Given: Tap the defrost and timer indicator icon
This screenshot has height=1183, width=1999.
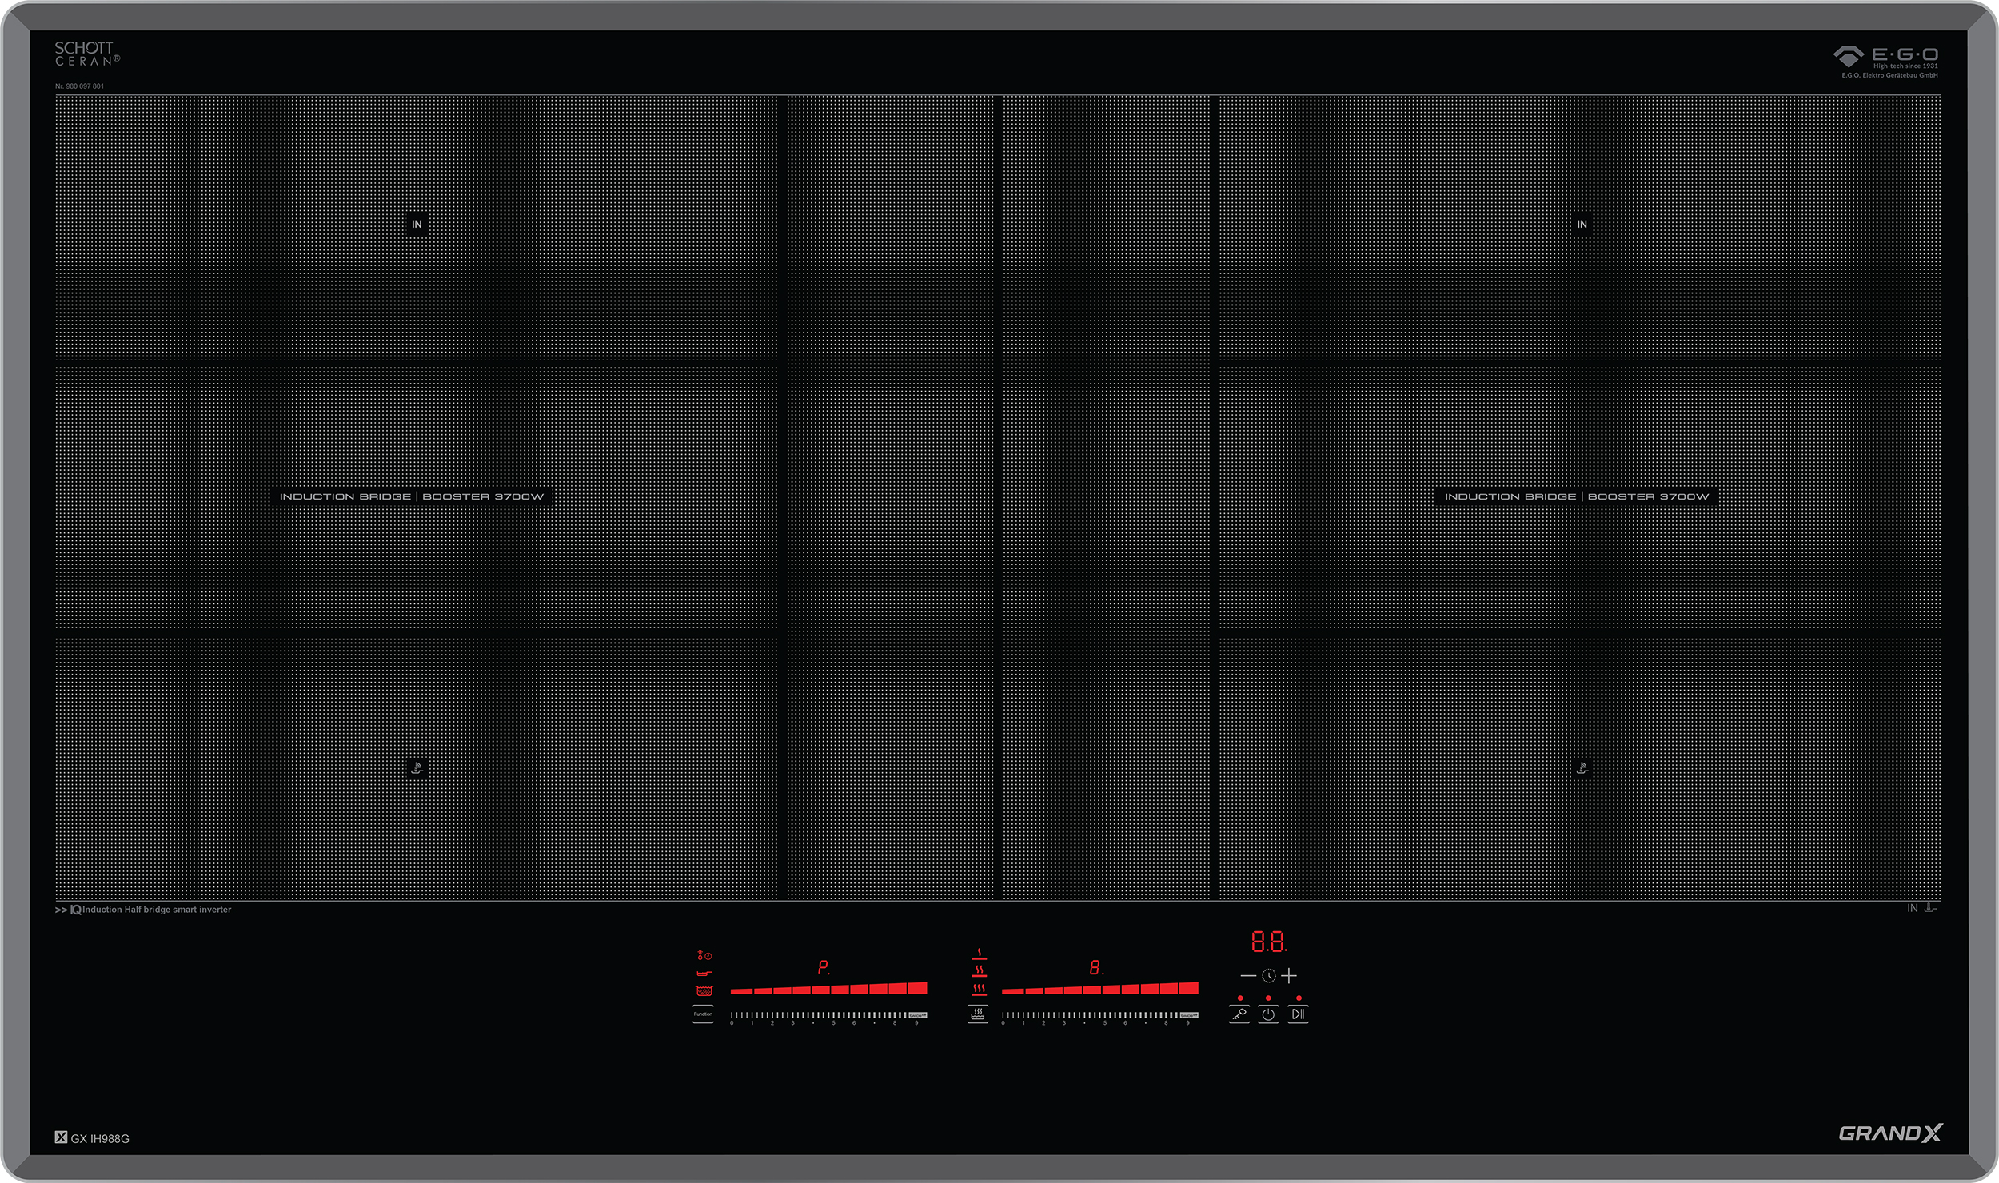Looking at the screenshot, I should [704, 956].
